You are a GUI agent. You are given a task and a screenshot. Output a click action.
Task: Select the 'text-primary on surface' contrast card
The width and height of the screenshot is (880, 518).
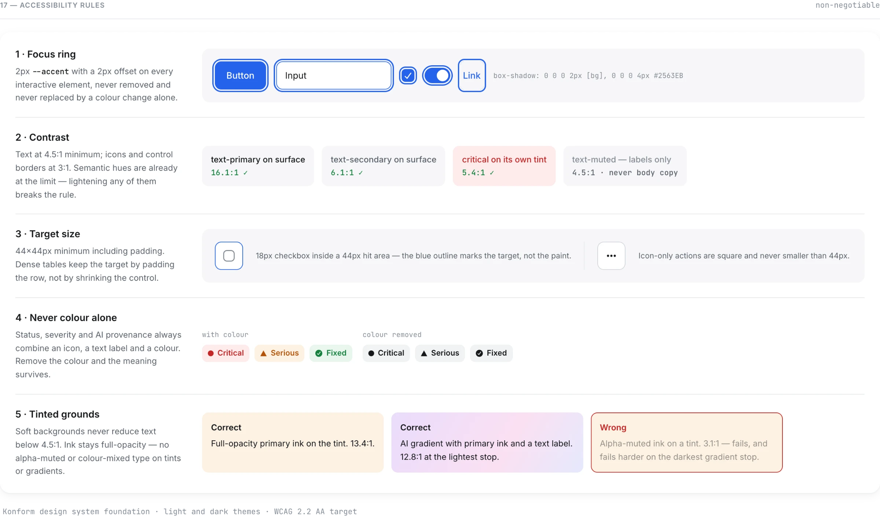(x=258, y=166)
